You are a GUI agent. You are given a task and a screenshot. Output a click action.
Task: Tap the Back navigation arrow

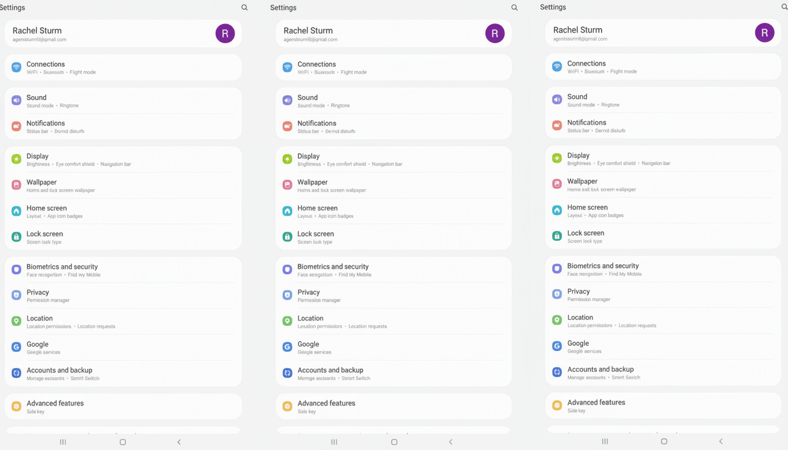[179, 442]
